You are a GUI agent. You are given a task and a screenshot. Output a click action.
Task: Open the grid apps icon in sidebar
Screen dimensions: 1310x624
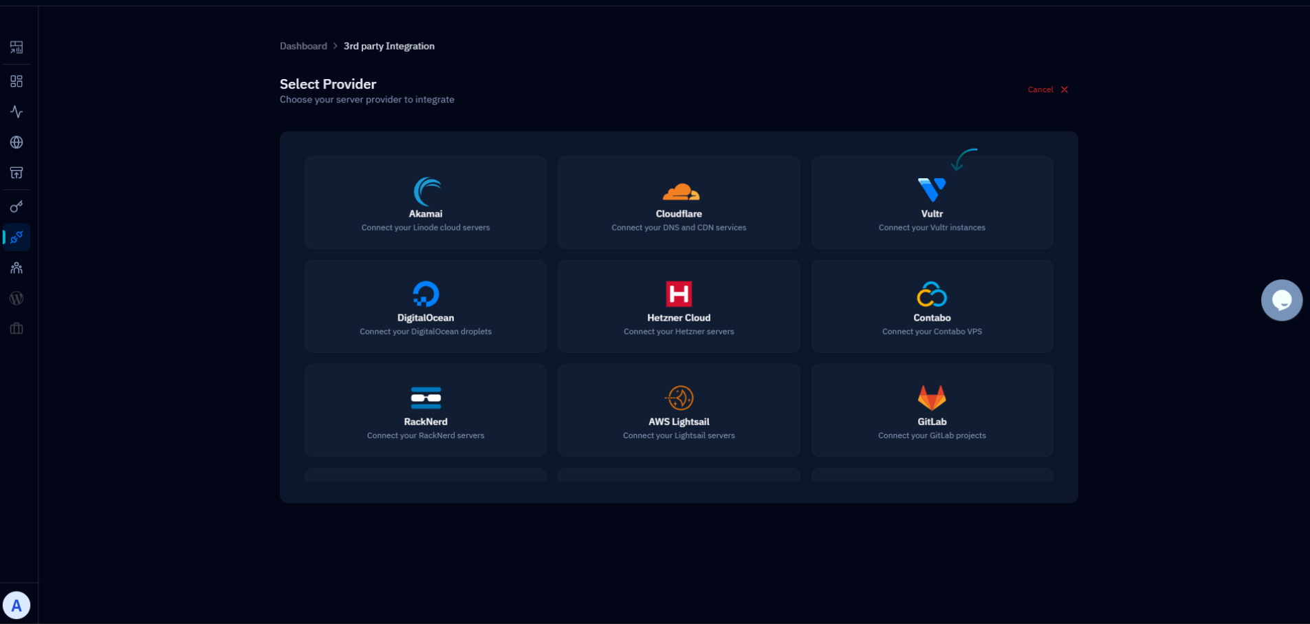point(17,81)
